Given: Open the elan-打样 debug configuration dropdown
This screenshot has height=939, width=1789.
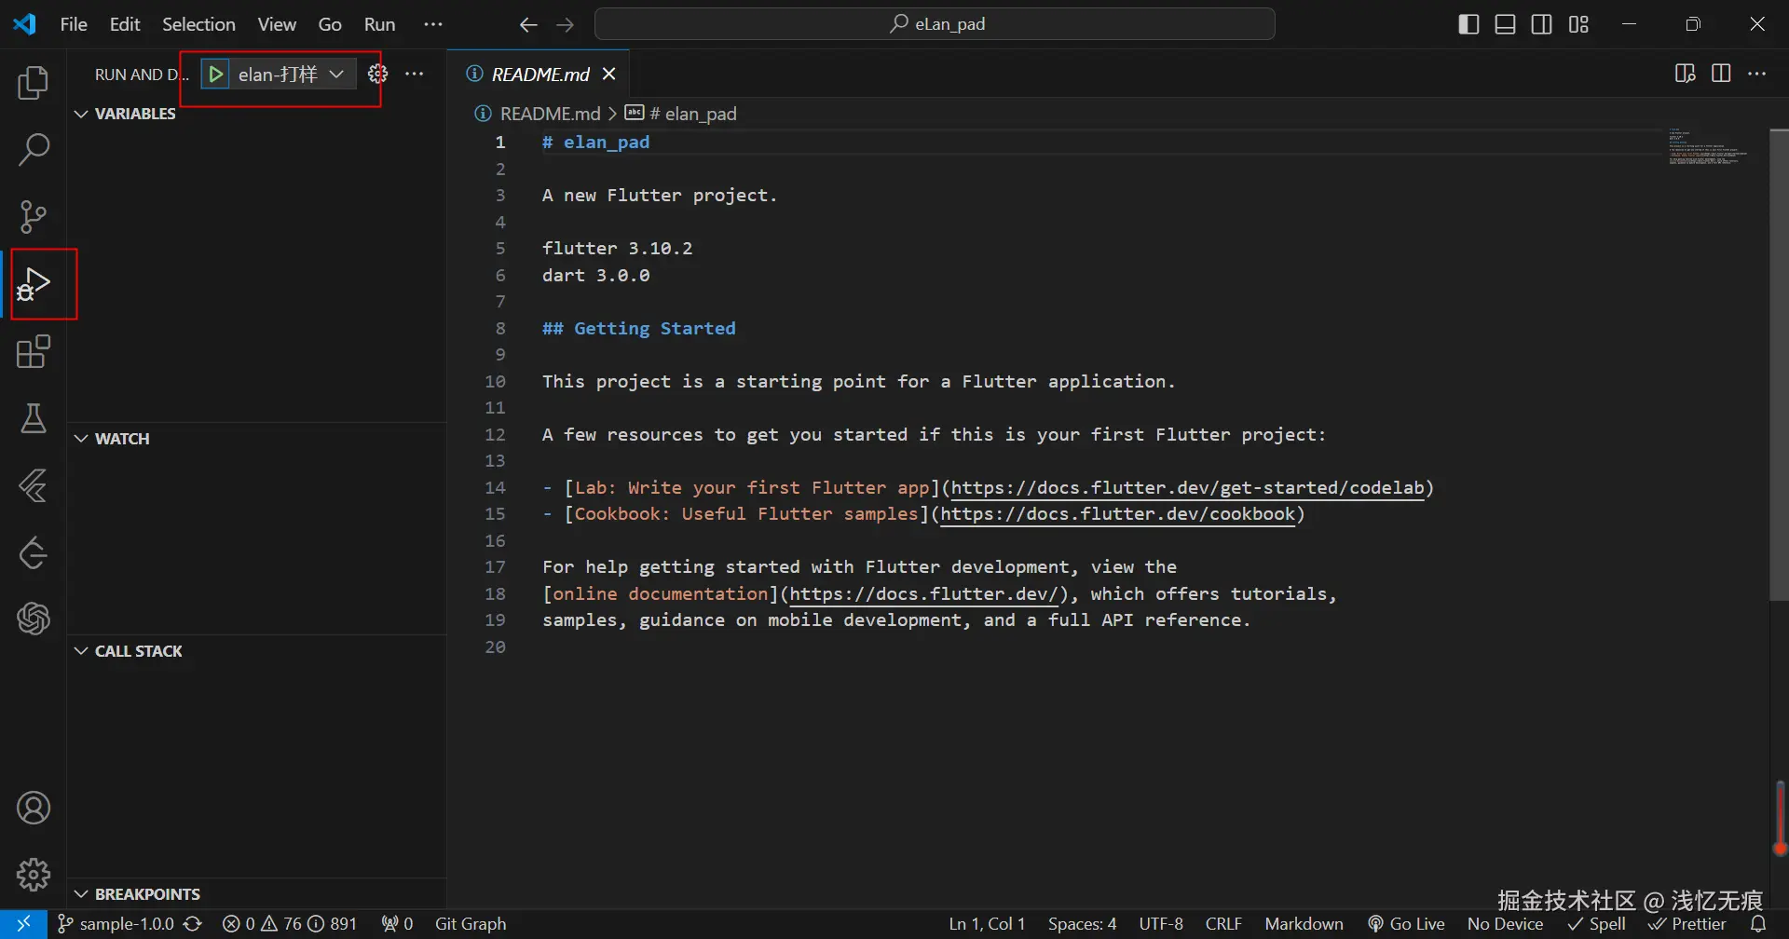Looking at the screenshot, I should (x=336, y=75).
